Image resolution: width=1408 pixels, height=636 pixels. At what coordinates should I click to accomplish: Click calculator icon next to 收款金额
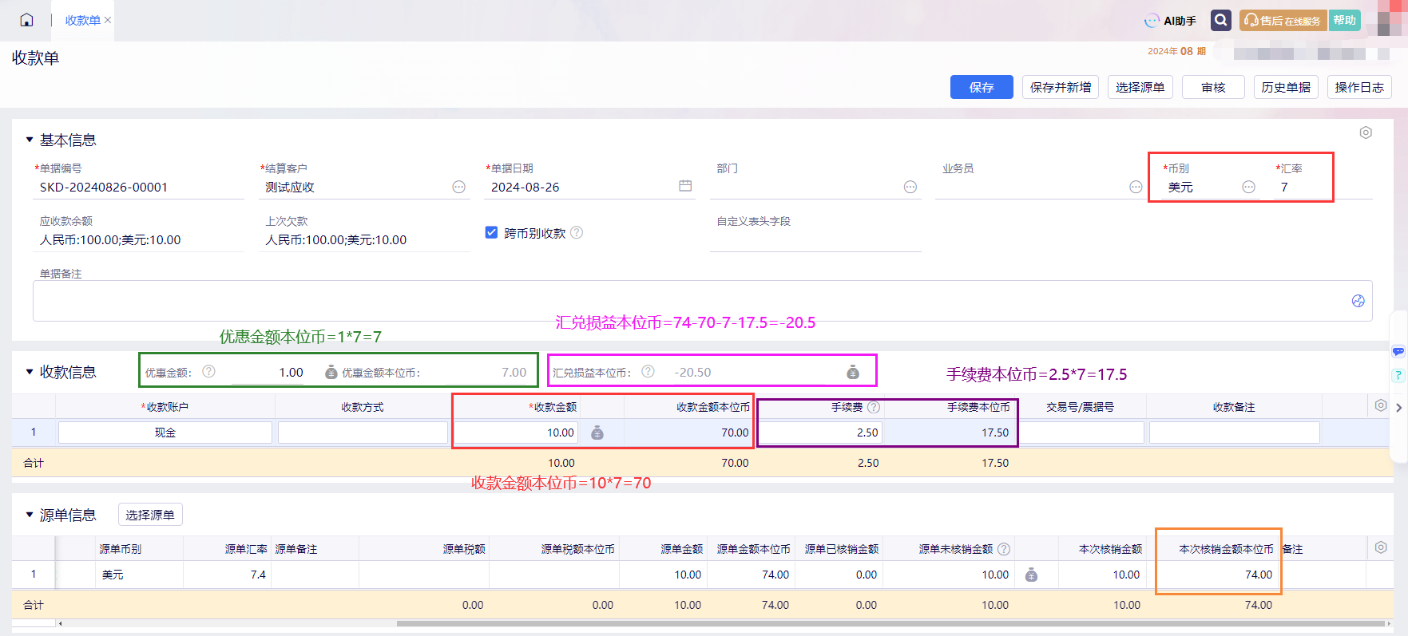point(597,433)
